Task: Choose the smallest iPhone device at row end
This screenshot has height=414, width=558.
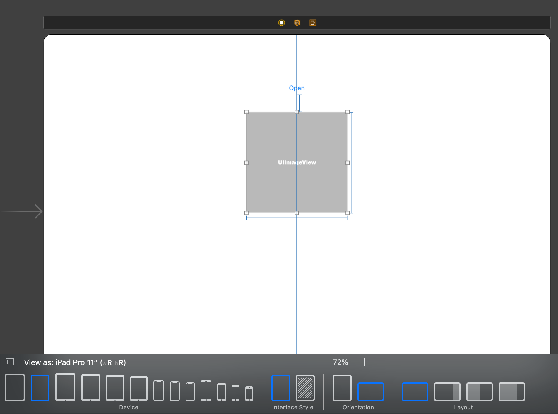Action: [x=249, y=394]
